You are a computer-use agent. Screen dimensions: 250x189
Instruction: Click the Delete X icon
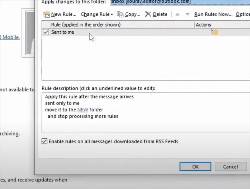[x=148, y=14]
